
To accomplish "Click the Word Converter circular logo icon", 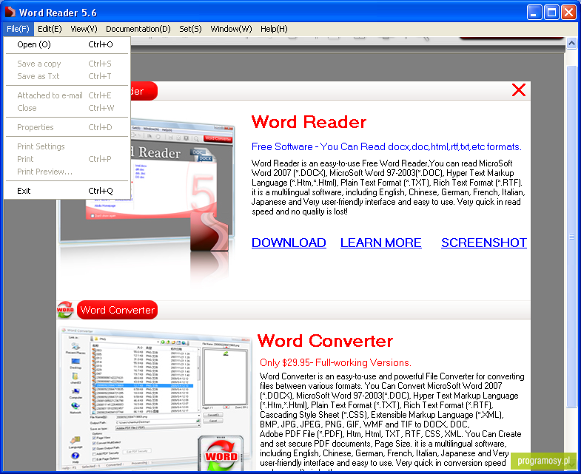I will (x=66, y=310).
